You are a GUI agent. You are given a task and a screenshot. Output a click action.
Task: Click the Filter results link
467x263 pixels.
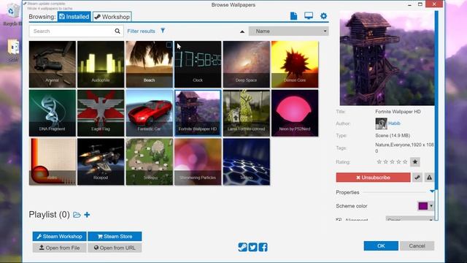point(141,31)
